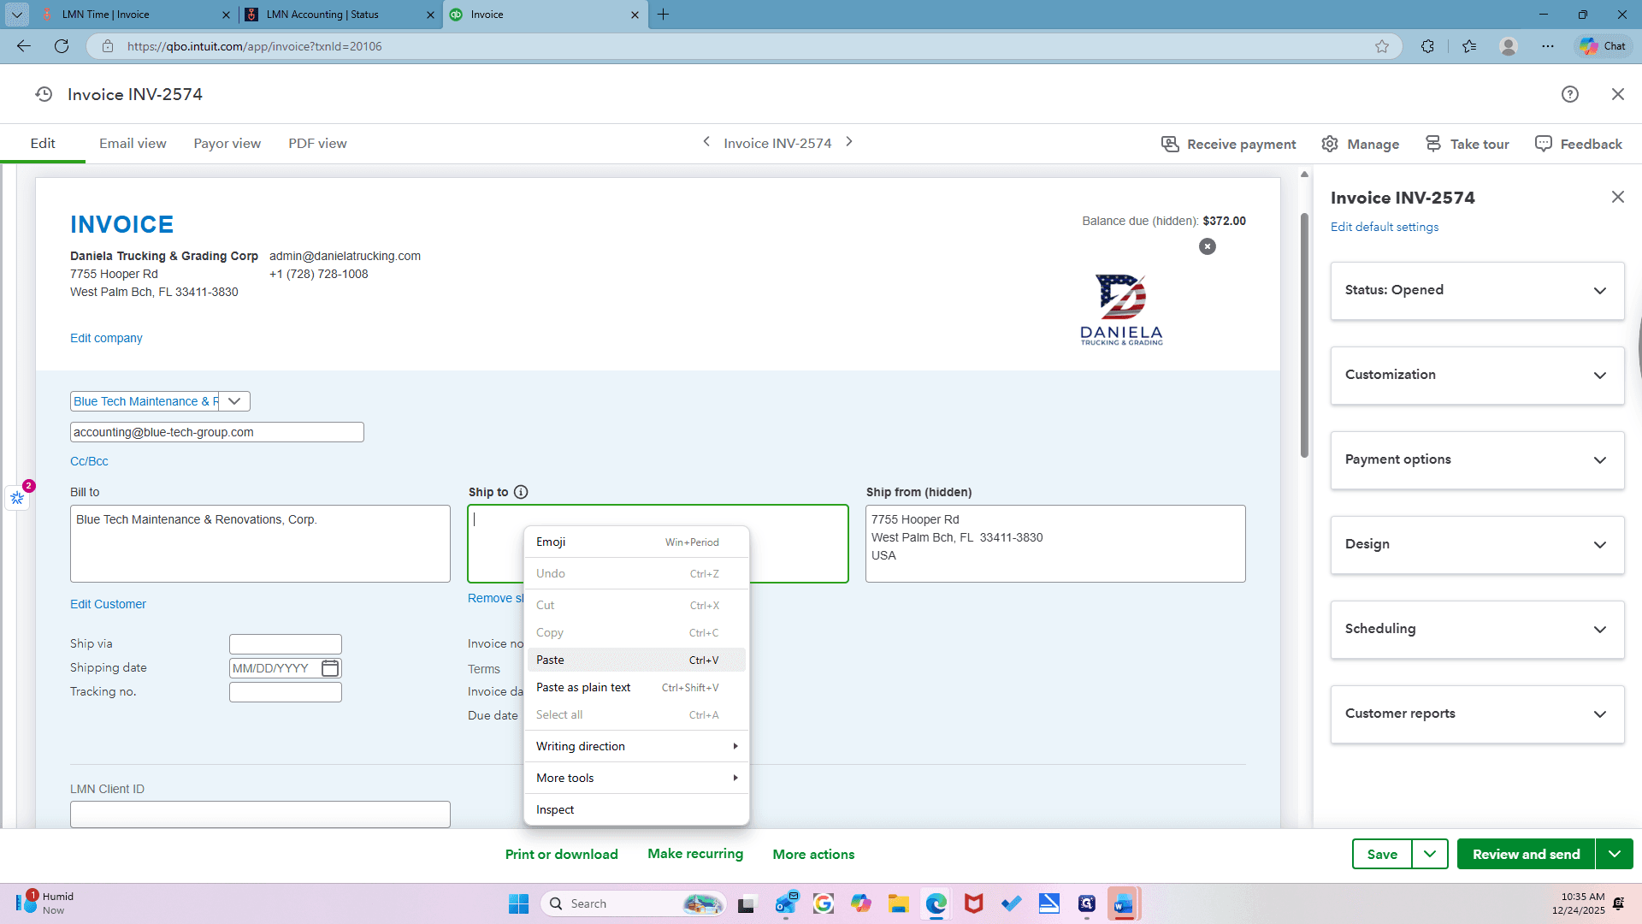1642x924 pixels.
Task: Open the floating assistant sparkle icon
Action: (17, 497)
